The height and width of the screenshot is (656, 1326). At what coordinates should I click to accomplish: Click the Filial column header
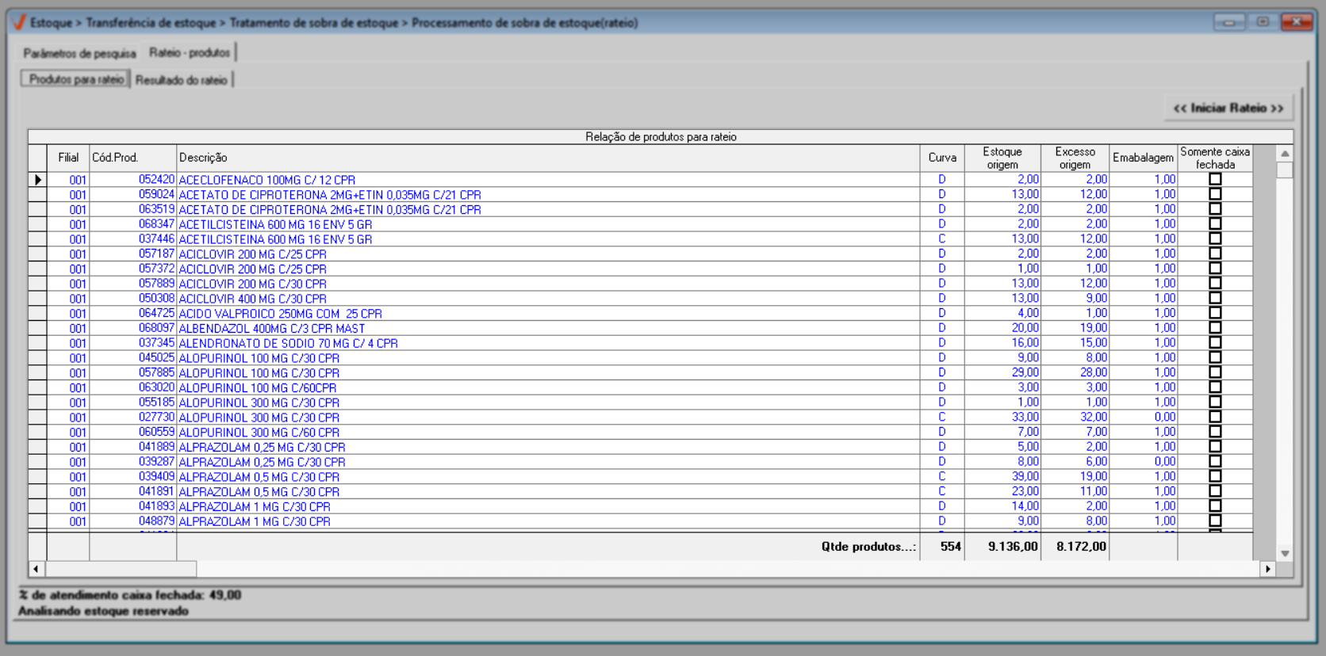pos(68,158)
